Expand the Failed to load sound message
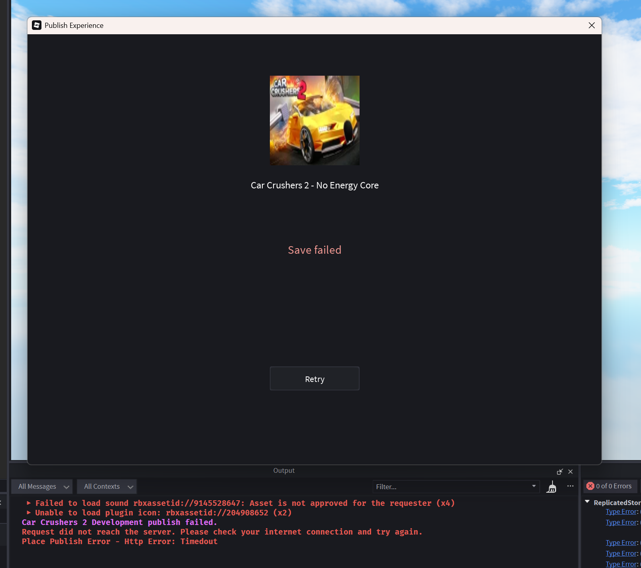Image resolution: width=641 pixels, height=568 pixels. coord(29,503)
